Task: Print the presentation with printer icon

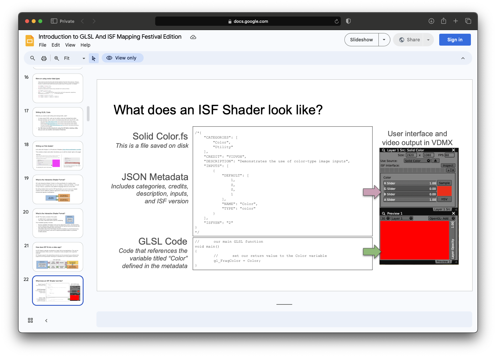Action: point(44,58)
